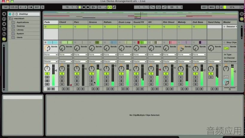Click the Master volume fader handle
The height and width of the screenshot is (138, 245).
[x=235, y=71]
